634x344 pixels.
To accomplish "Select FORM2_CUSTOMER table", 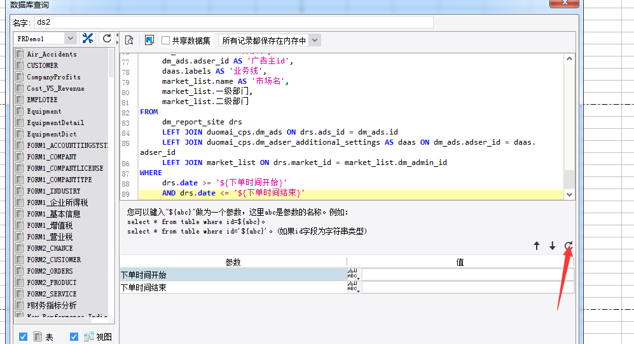I will [54, 259].
